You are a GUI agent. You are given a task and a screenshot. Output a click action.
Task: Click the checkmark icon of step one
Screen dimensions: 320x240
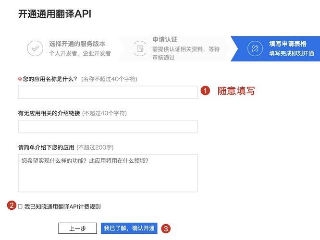[x=35, y=48]
